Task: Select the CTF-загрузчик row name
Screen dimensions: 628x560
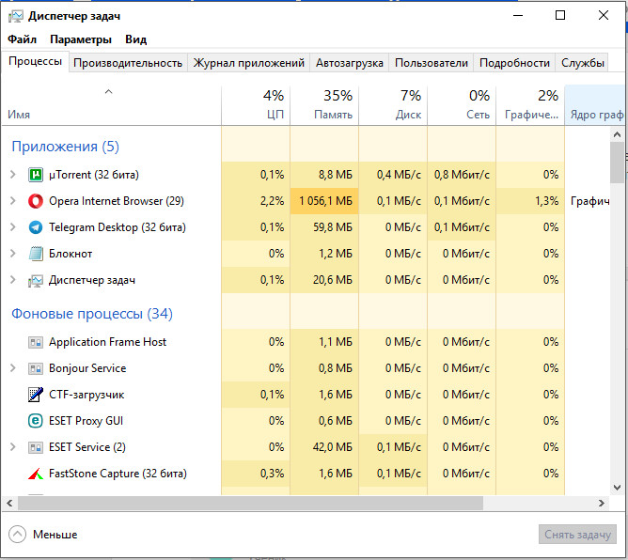Action: [86, 395]
